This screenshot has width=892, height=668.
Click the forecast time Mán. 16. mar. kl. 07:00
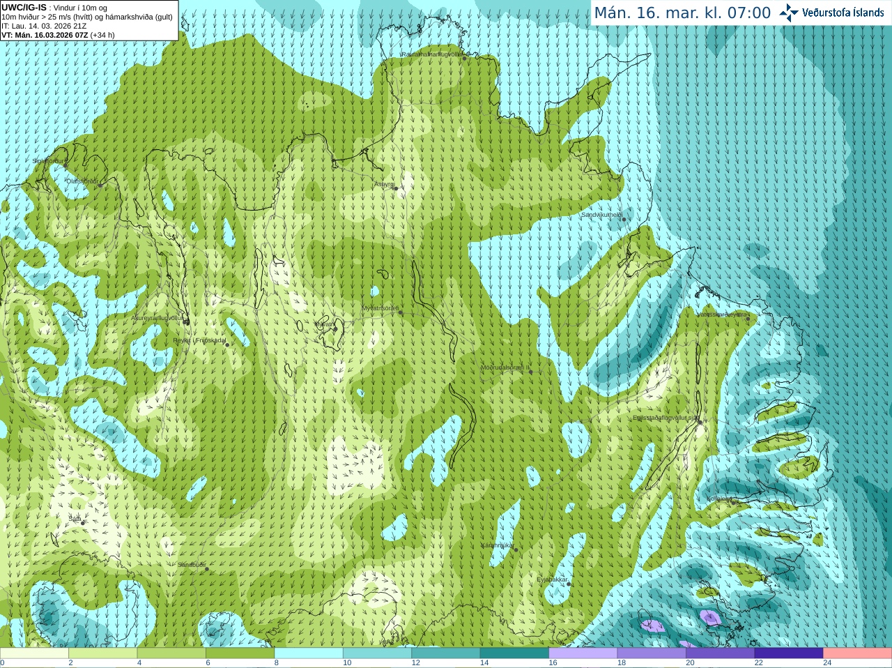(682, 13)
